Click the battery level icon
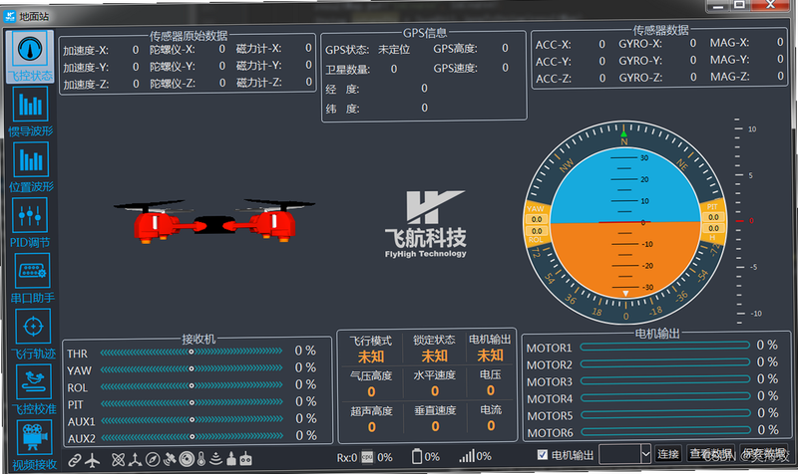The width and height of the screenshot is (798, 474). pos(417,456)
